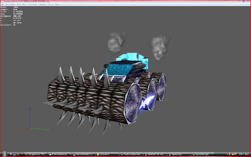Launch Firefox from quick launch

18,154
